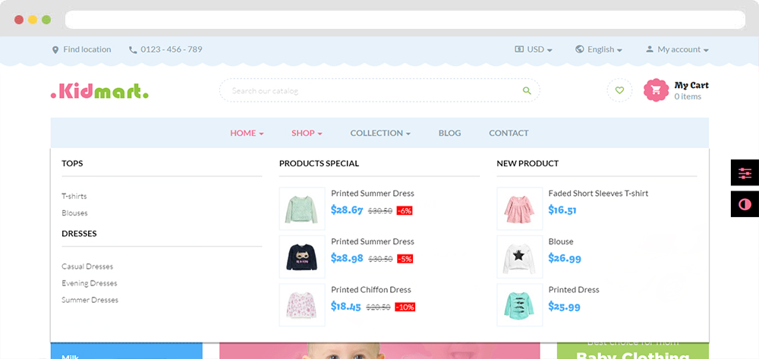This screenshot has width=759, height=359.
Task: Click the USD currency banknote icon
Action: [519, 49]
